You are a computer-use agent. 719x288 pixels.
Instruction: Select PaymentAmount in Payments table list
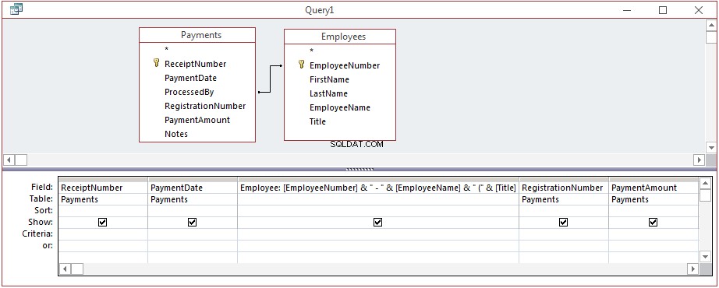197,120
